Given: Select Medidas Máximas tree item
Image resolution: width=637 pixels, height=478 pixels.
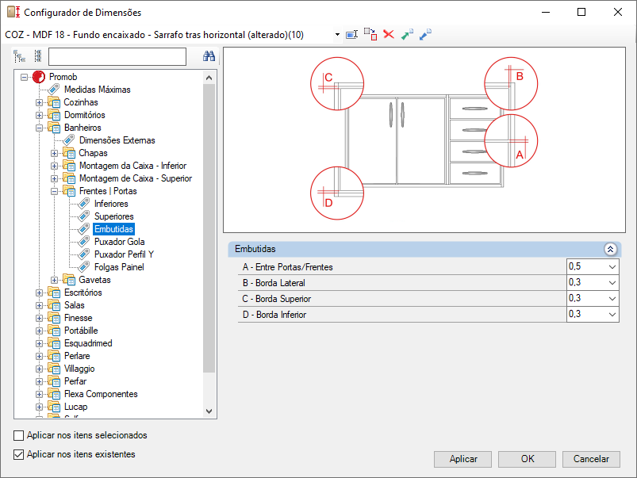Looking at the screenshot, I should [x=97, y=90].
